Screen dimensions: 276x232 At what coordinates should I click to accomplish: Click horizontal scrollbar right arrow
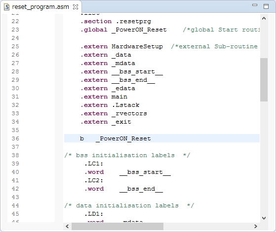256,227
